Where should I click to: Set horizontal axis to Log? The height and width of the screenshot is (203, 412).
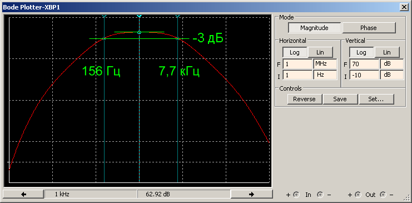pos(295,52)
